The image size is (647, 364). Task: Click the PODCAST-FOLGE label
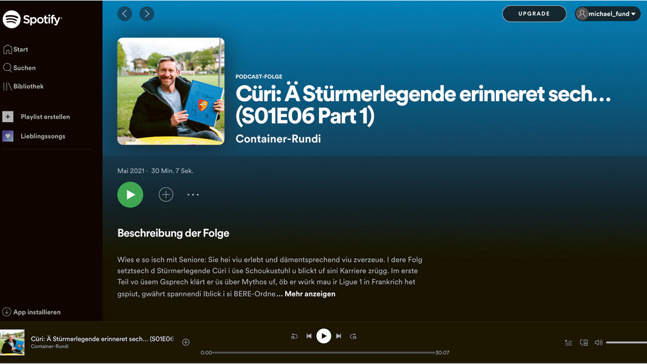259,77
